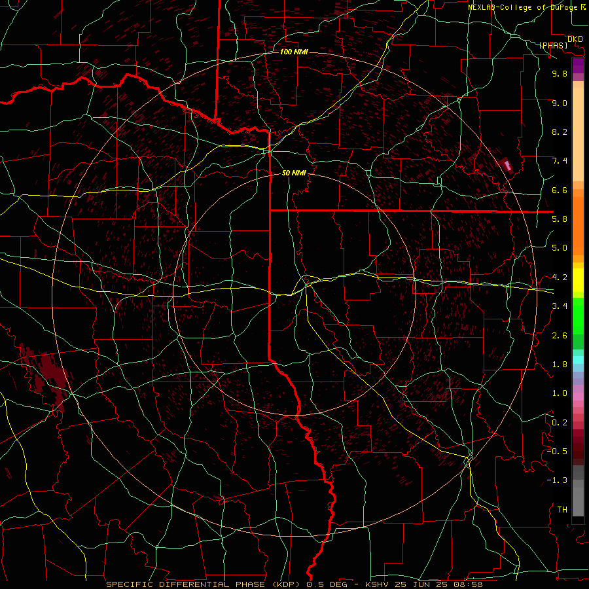Click the 3.4 value on the color scale
The height and width of the screenshot is (589, 589).
click(x=560, y=306)
